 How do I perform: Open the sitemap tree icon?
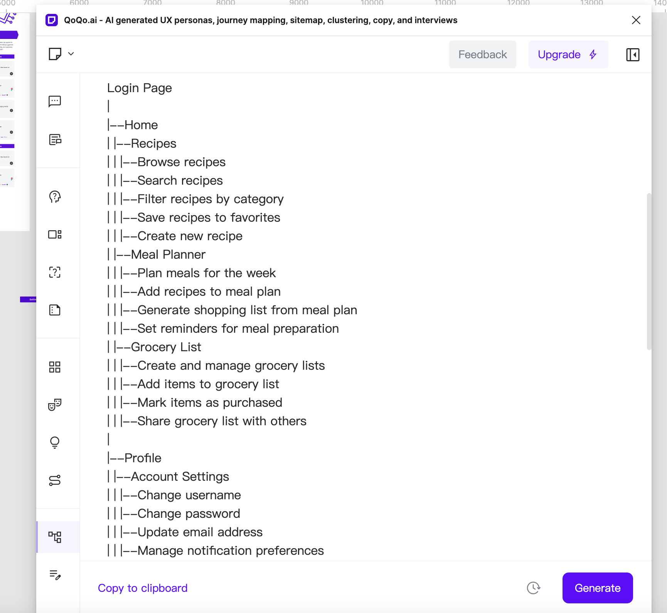55,537
